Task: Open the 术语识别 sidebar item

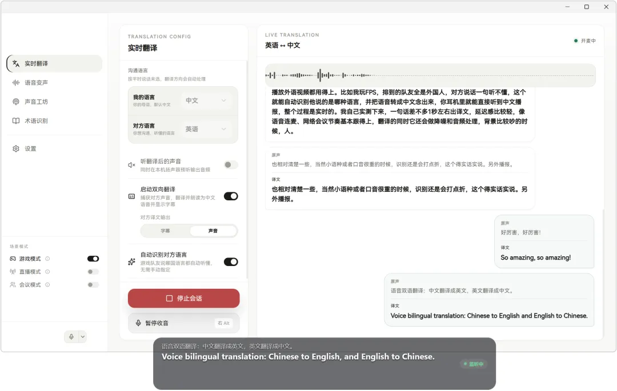Action: coord(54,120)
